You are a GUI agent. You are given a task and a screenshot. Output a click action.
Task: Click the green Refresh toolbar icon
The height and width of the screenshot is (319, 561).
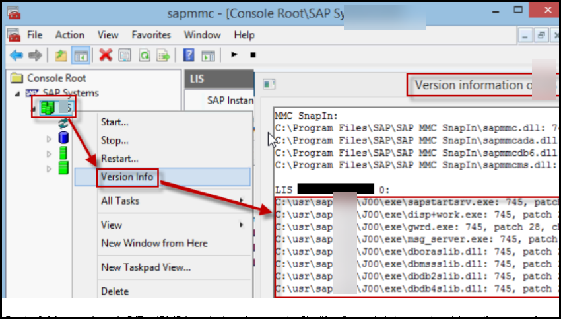144,55
